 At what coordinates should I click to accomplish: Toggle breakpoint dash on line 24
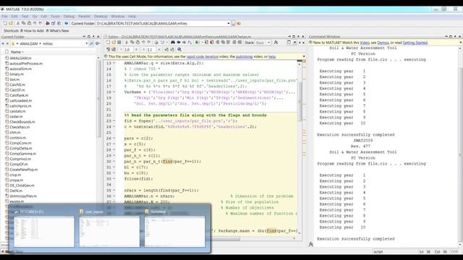coord(114,127)
